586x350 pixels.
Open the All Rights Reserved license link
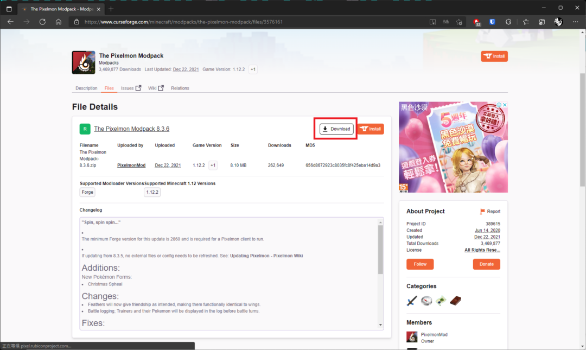click(482, 250)
